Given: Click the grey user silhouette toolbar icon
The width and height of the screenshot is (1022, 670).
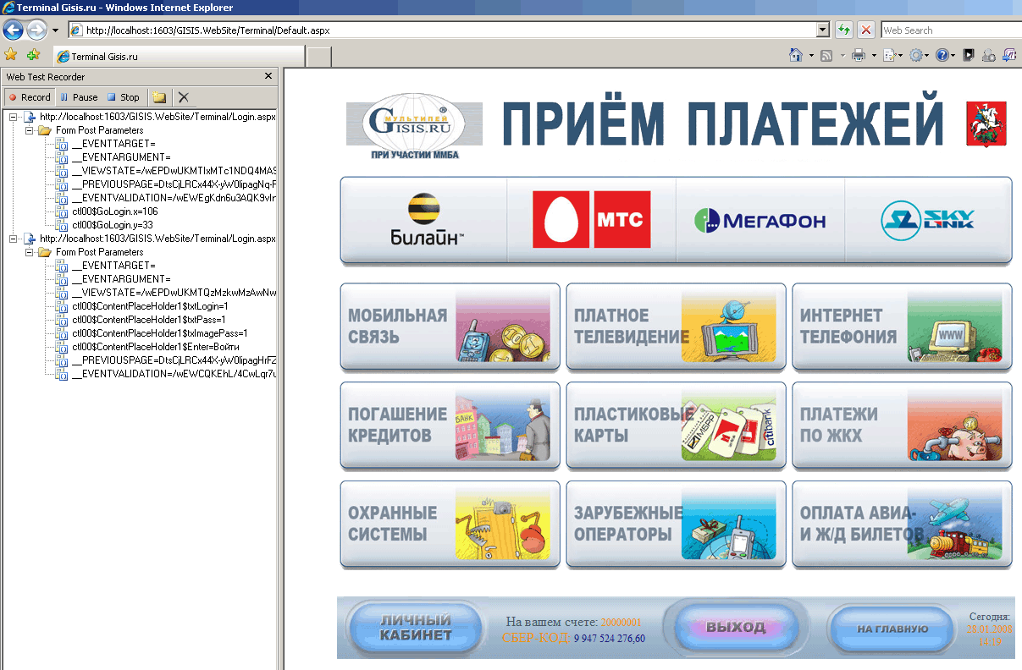Looking at the screenshot, I should [988, 56].
